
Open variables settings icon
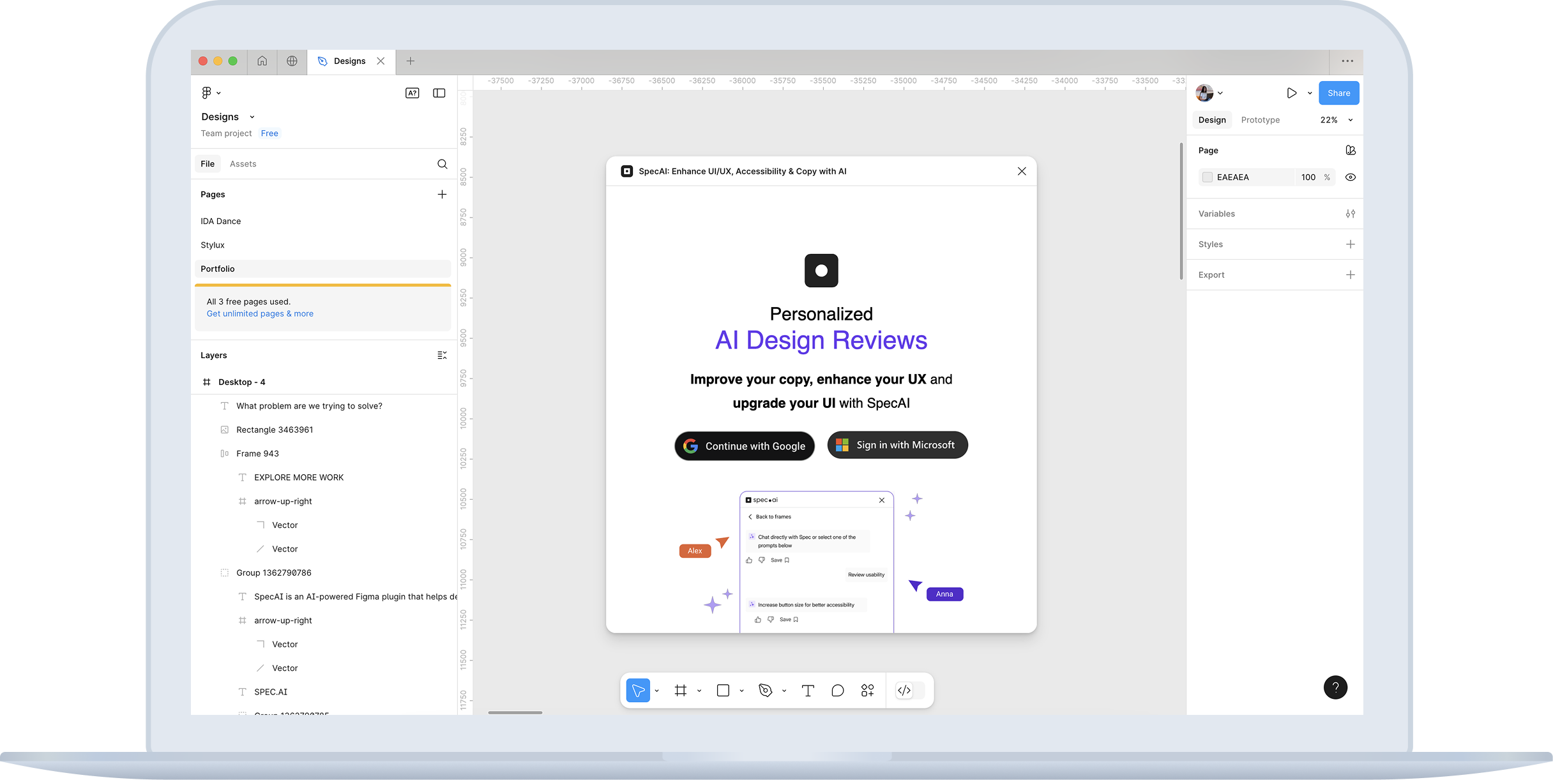(x=1351, y=214)
